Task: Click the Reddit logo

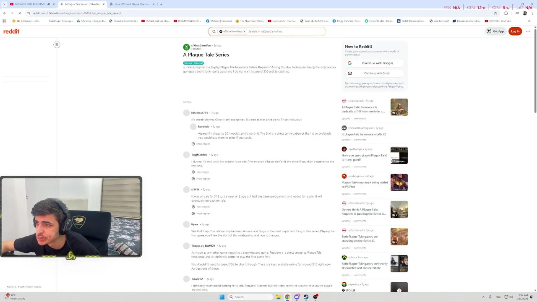Action: click(x=11, y=31)
